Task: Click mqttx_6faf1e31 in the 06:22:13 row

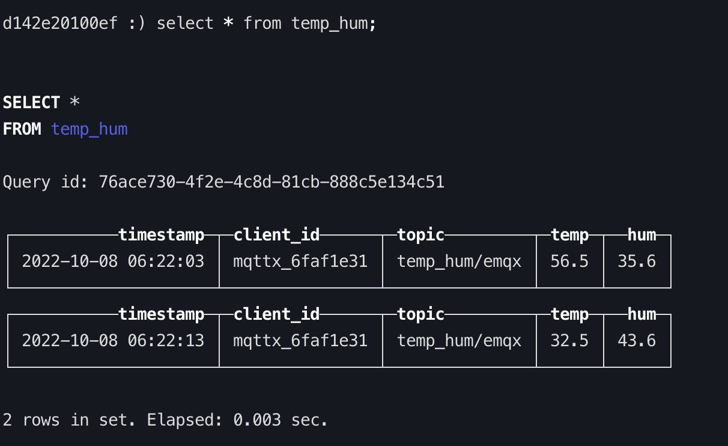Action: click(x=300, y=341)
